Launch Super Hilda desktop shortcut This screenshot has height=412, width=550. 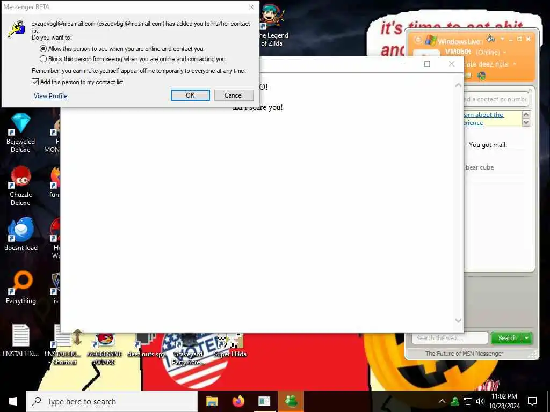(230, 346)
